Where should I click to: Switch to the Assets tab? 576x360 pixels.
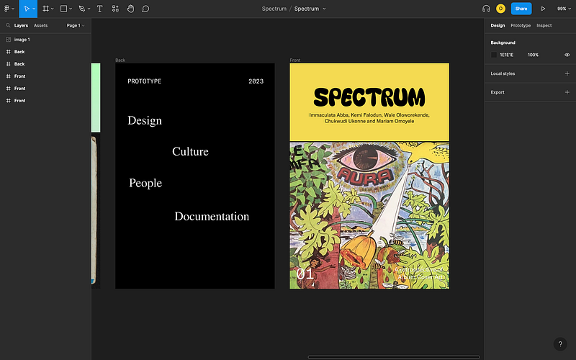tap(40, 25)
